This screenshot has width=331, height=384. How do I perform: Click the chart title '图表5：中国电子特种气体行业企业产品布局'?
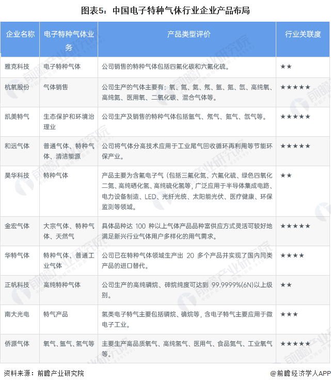[165, 10]
